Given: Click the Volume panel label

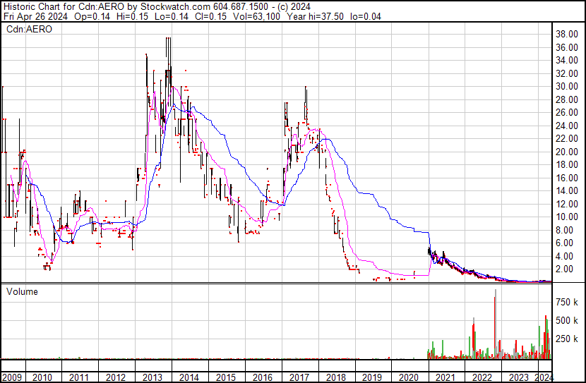Looking at the screenshot, I should coord(22,291).
